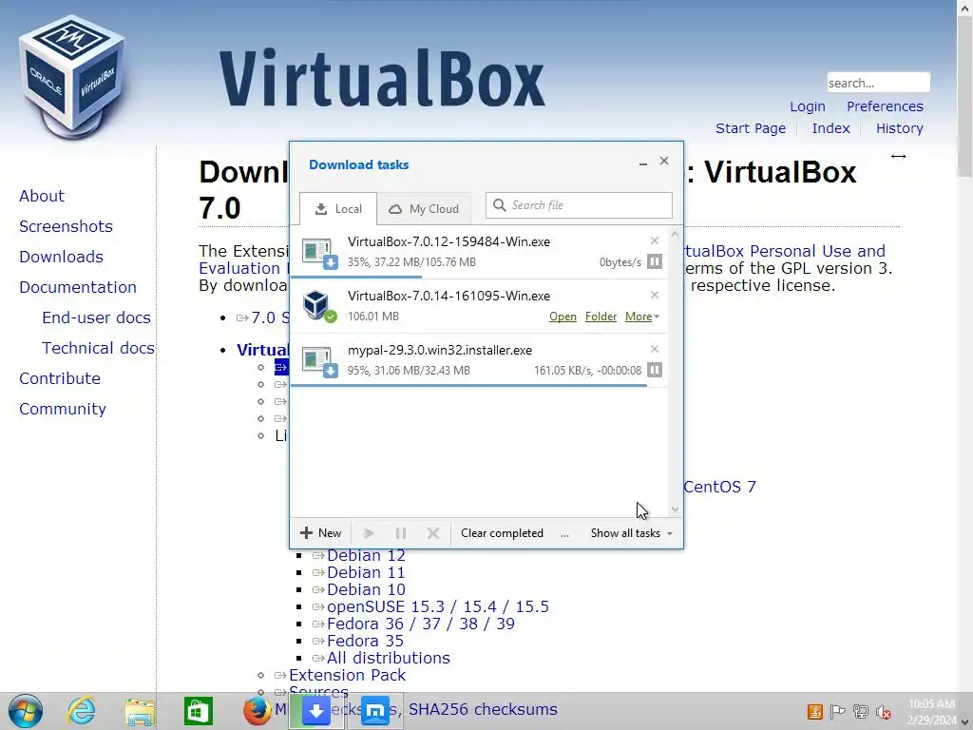This screenshot has width=973, height=730.
Task: Click the VirtualBox-7.0.12 file icon
Action: pos(319,253)
